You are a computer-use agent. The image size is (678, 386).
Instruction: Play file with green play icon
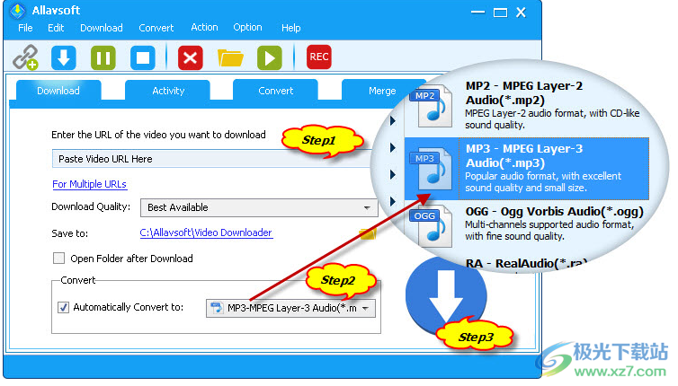coord(270,57)
